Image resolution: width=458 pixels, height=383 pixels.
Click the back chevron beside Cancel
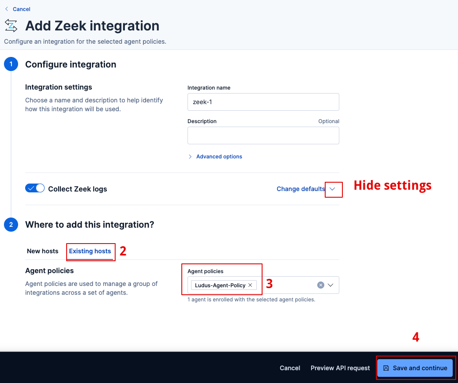pyautogui.click(x=6, y=9)
